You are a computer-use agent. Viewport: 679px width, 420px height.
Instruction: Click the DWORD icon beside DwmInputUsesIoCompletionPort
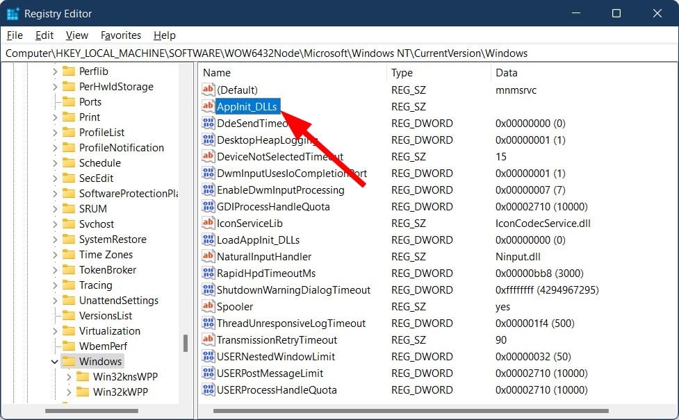click(x=208, y=173)
